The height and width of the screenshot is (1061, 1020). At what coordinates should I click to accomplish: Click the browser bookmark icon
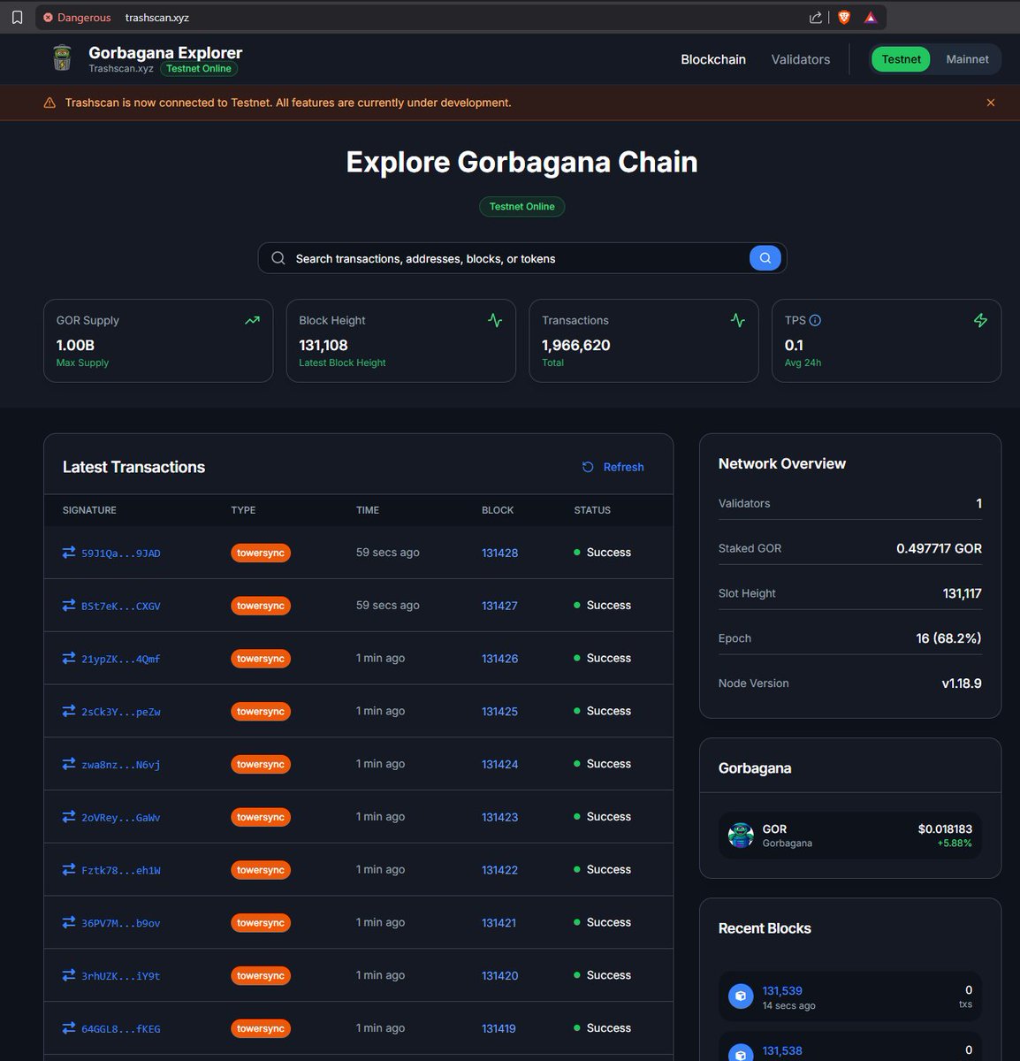(x=17, y=17)
